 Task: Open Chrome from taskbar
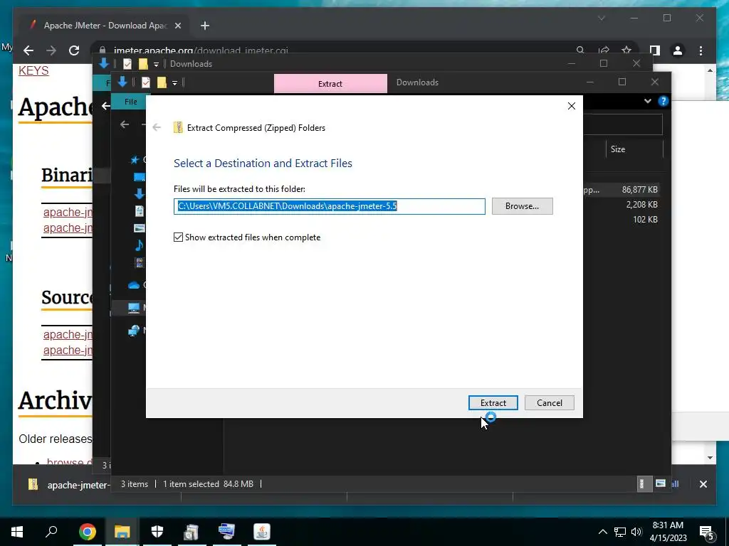88,532
